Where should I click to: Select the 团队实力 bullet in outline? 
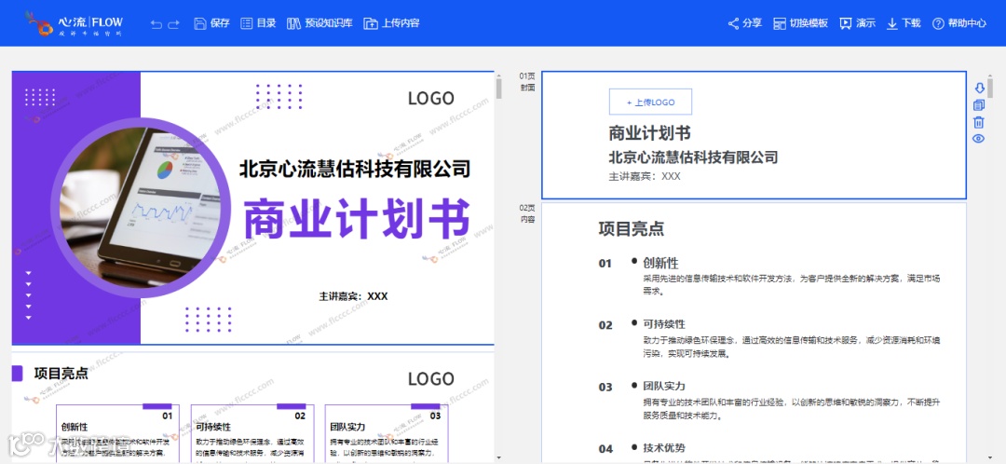click(x=664, y=387)
